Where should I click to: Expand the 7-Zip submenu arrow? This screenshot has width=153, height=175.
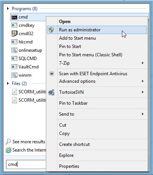coord(143,63)
